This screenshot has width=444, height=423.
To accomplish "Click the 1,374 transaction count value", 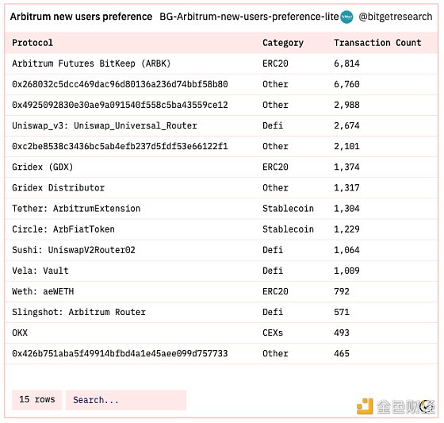I will [346, 167].
